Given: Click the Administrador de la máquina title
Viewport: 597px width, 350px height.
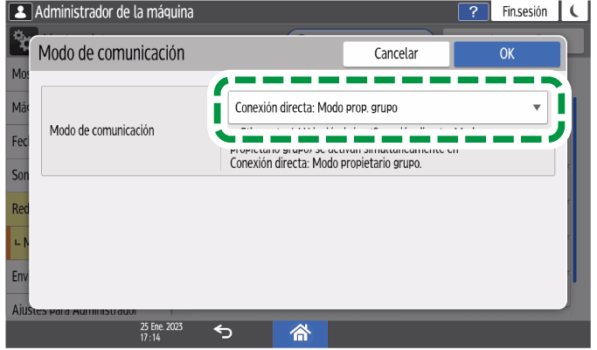Looking at the screenshot, I should click(112, 12).
